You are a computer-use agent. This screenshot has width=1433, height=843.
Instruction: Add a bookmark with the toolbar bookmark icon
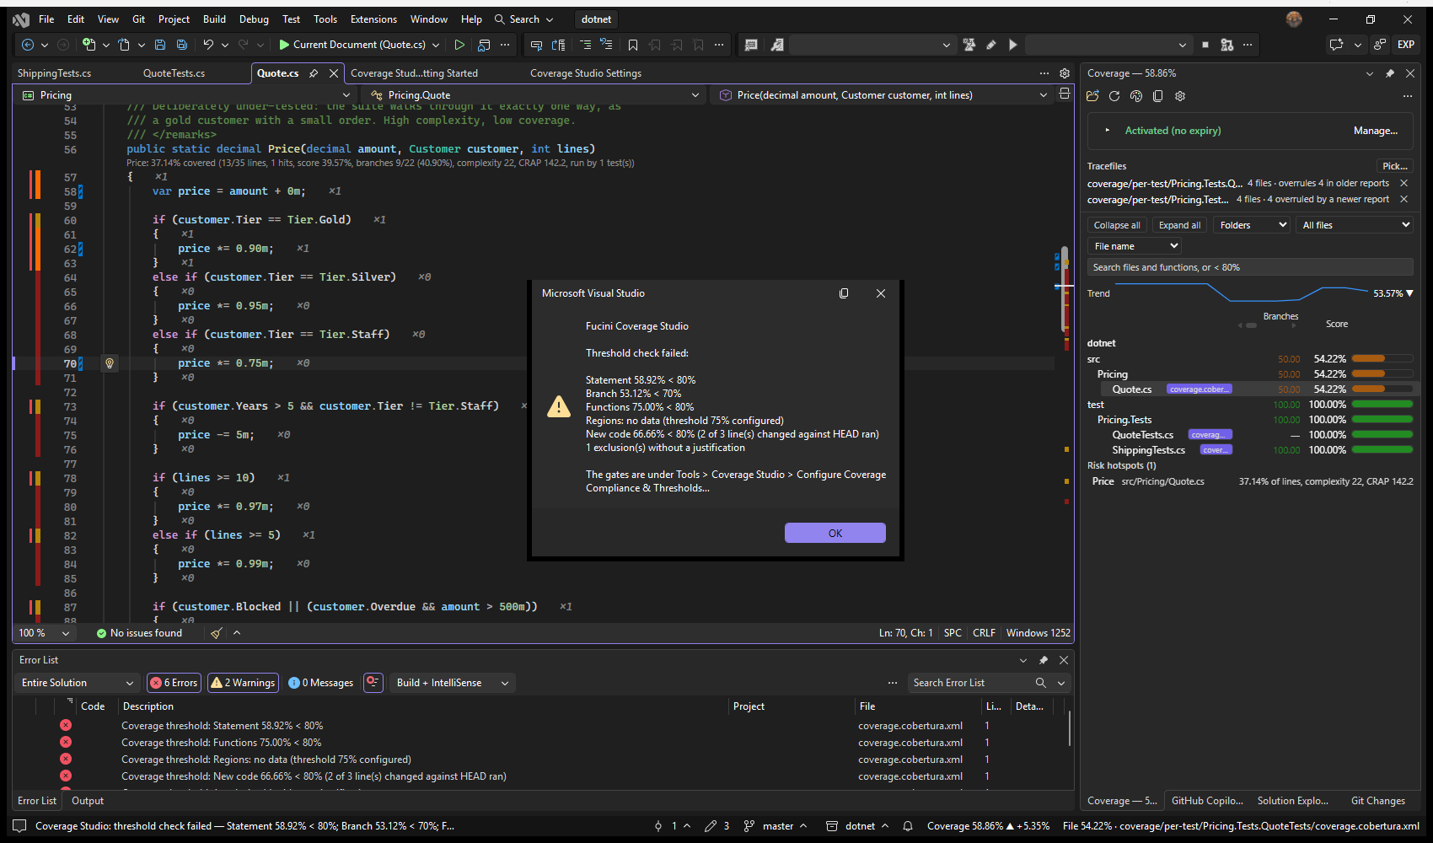(x=633, y=45)
